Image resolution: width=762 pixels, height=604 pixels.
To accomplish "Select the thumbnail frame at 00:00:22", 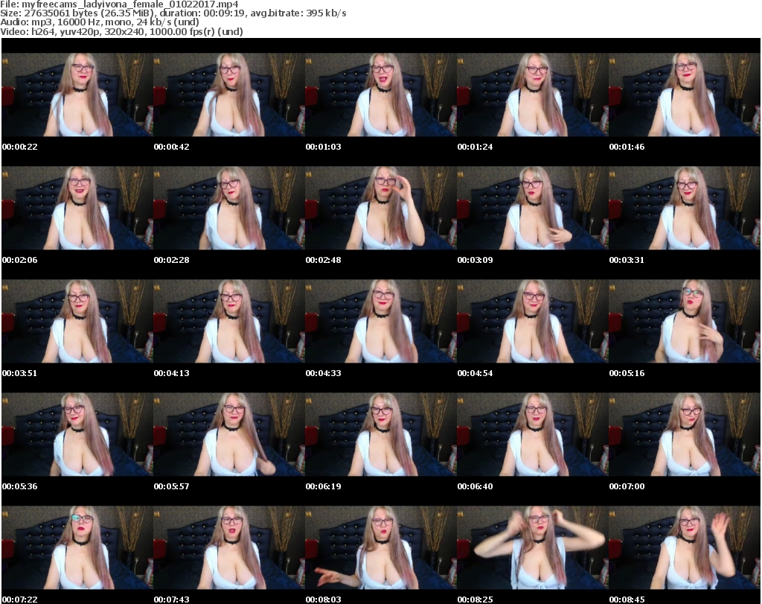I will tap(77, 95).
